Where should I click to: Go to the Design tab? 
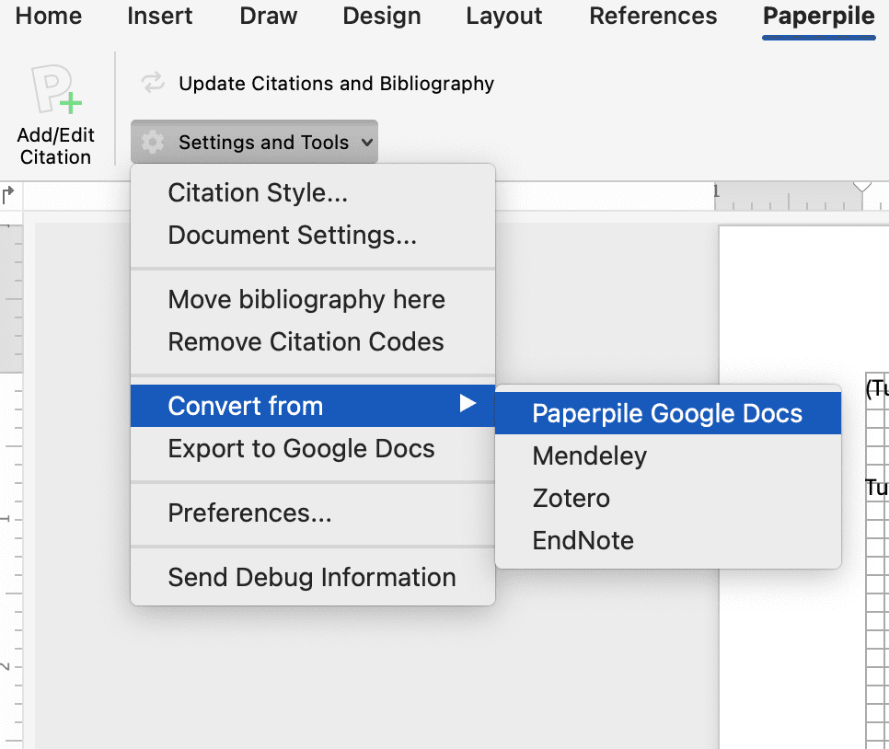(382, 16)
